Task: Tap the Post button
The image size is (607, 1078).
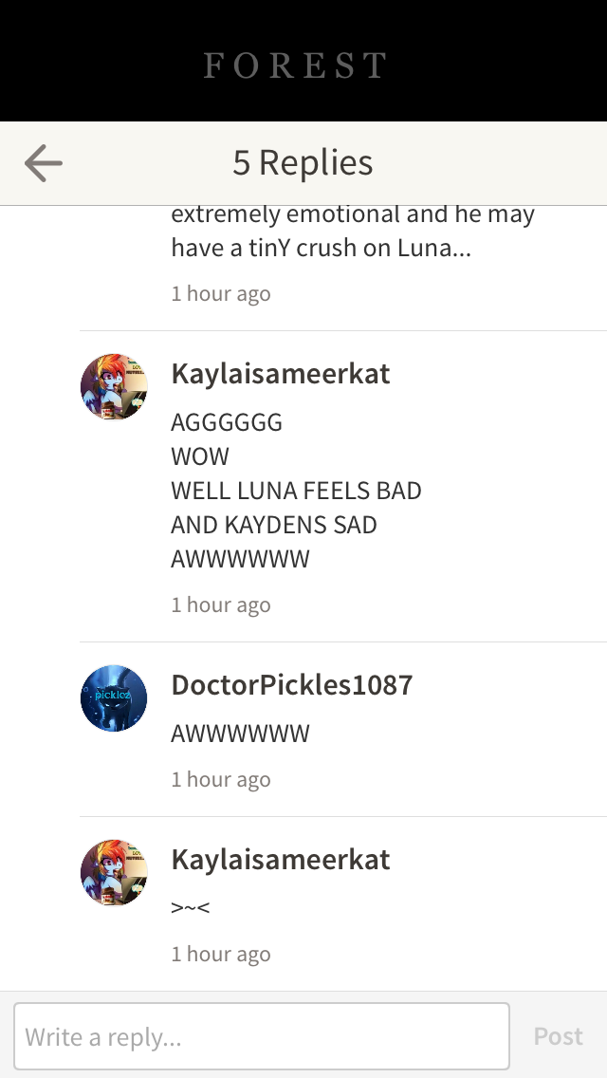Action: tap(559, 1036)
